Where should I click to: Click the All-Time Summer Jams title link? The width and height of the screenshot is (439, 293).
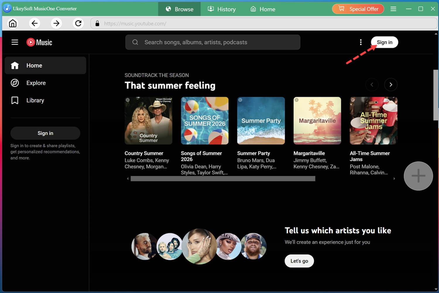[x=370, y=156]
